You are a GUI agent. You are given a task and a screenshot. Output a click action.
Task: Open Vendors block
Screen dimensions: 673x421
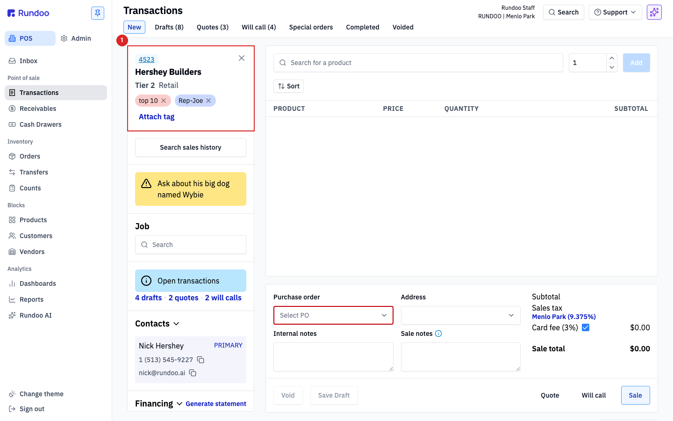[x=56, y=252]
